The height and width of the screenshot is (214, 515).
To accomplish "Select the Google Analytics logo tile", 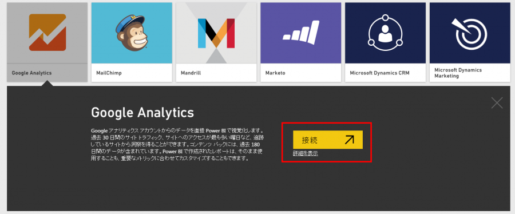I will pos(47,33).
